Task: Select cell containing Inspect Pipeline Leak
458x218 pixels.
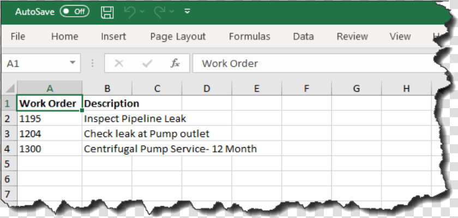Action: click(107, 119)
